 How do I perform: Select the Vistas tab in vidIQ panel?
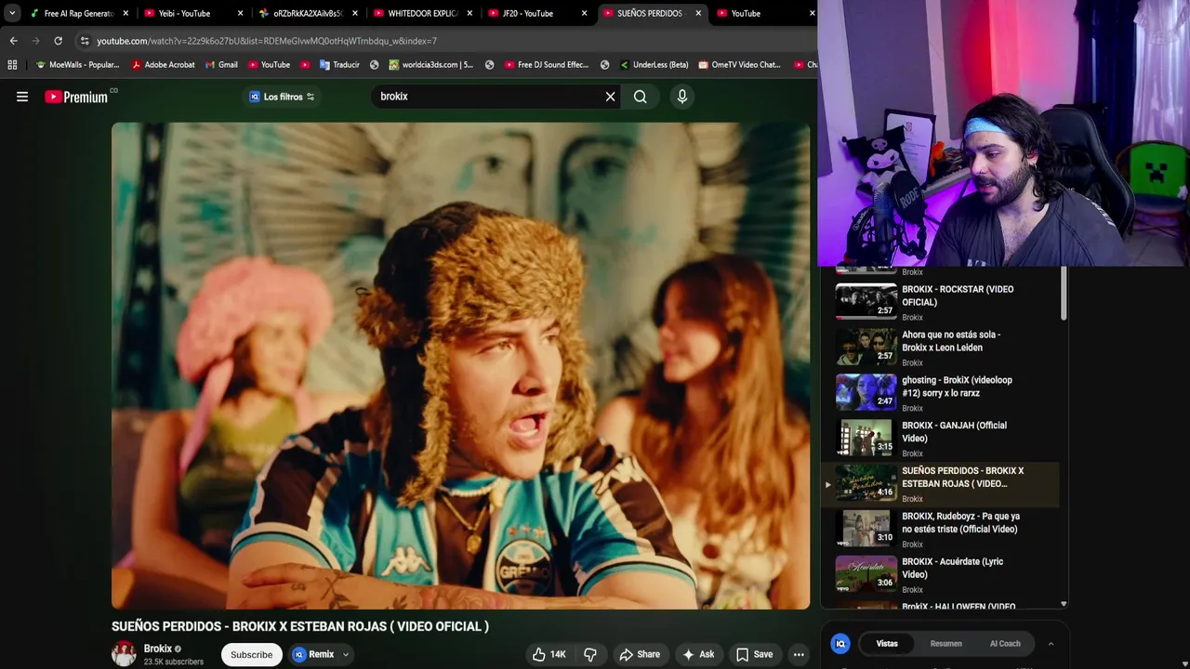point(887,643)
